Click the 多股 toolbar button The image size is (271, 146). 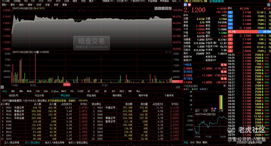click(47, 5)
